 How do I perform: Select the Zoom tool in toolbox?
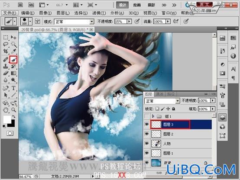pos(13,109)
